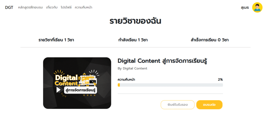Click the รายวิชาของฉัน page heading

click(135, 22)
